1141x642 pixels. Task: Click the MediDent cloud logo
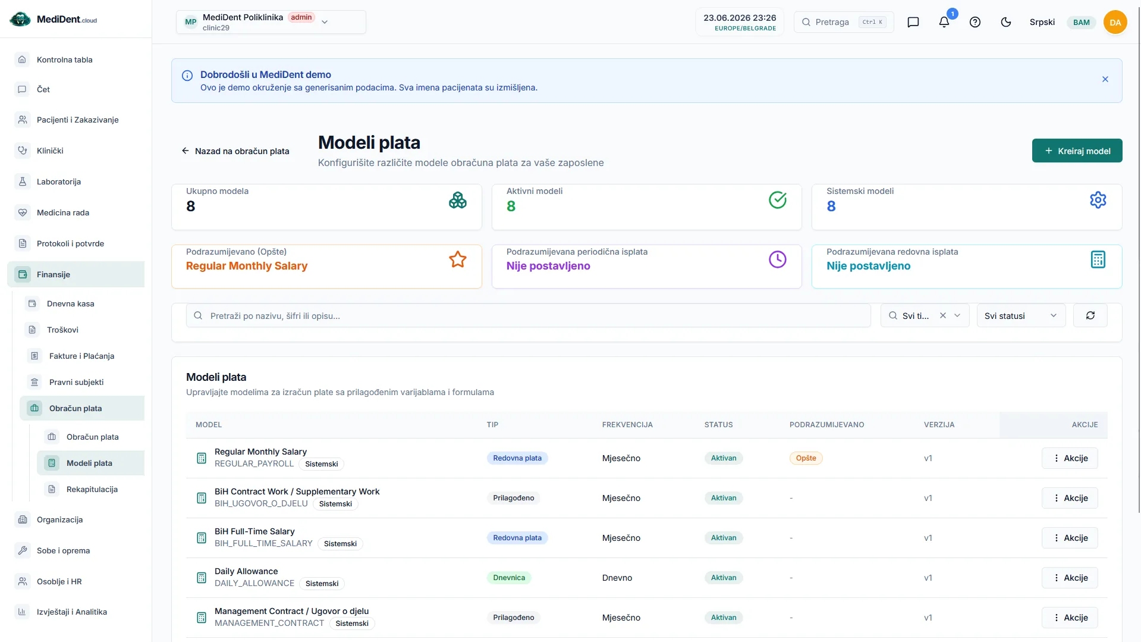tap(54, 20)
